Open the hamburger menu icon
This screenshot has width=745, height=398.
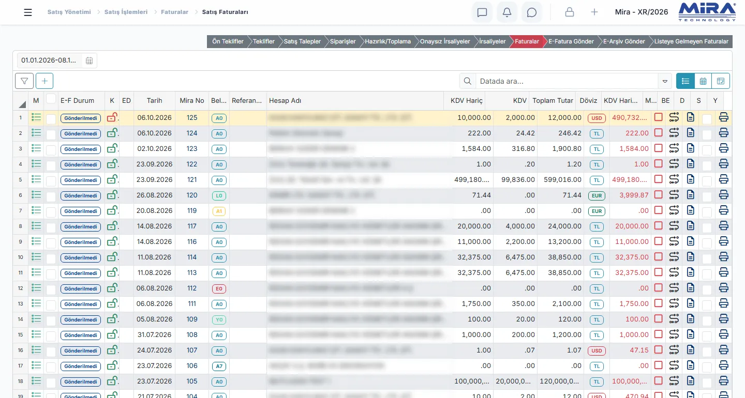(x=28, y=12)
